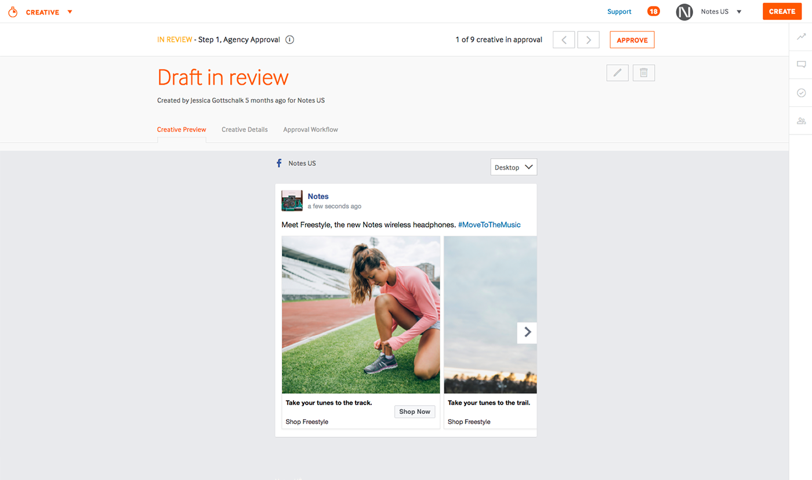This screenshot has height=480, width=812.
Task: Open the collaborators sidebar icon
Action: [x=801, y=121]
